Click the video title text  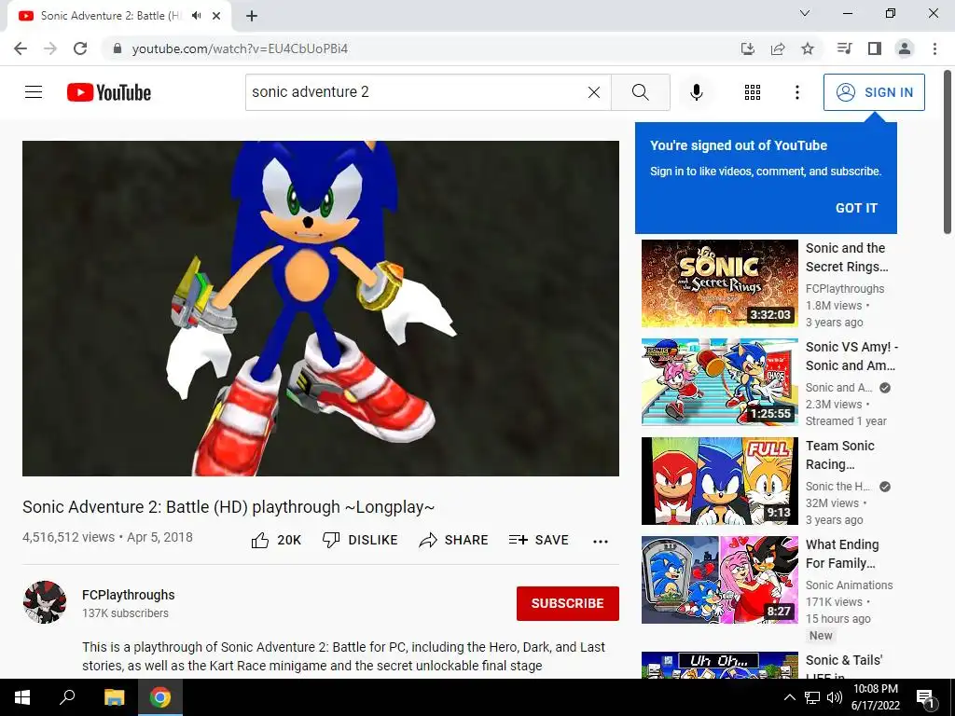pos(228,507)
